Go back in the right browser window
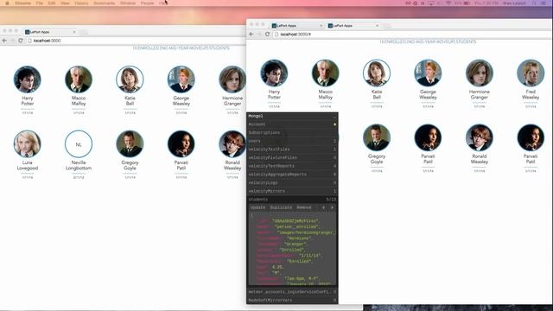 [x=251, y=35]
